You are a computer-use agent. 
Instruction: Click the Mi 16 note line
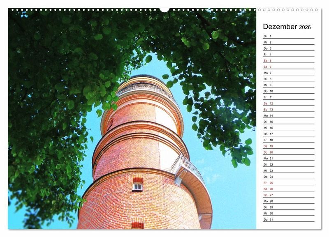[288, 128]
